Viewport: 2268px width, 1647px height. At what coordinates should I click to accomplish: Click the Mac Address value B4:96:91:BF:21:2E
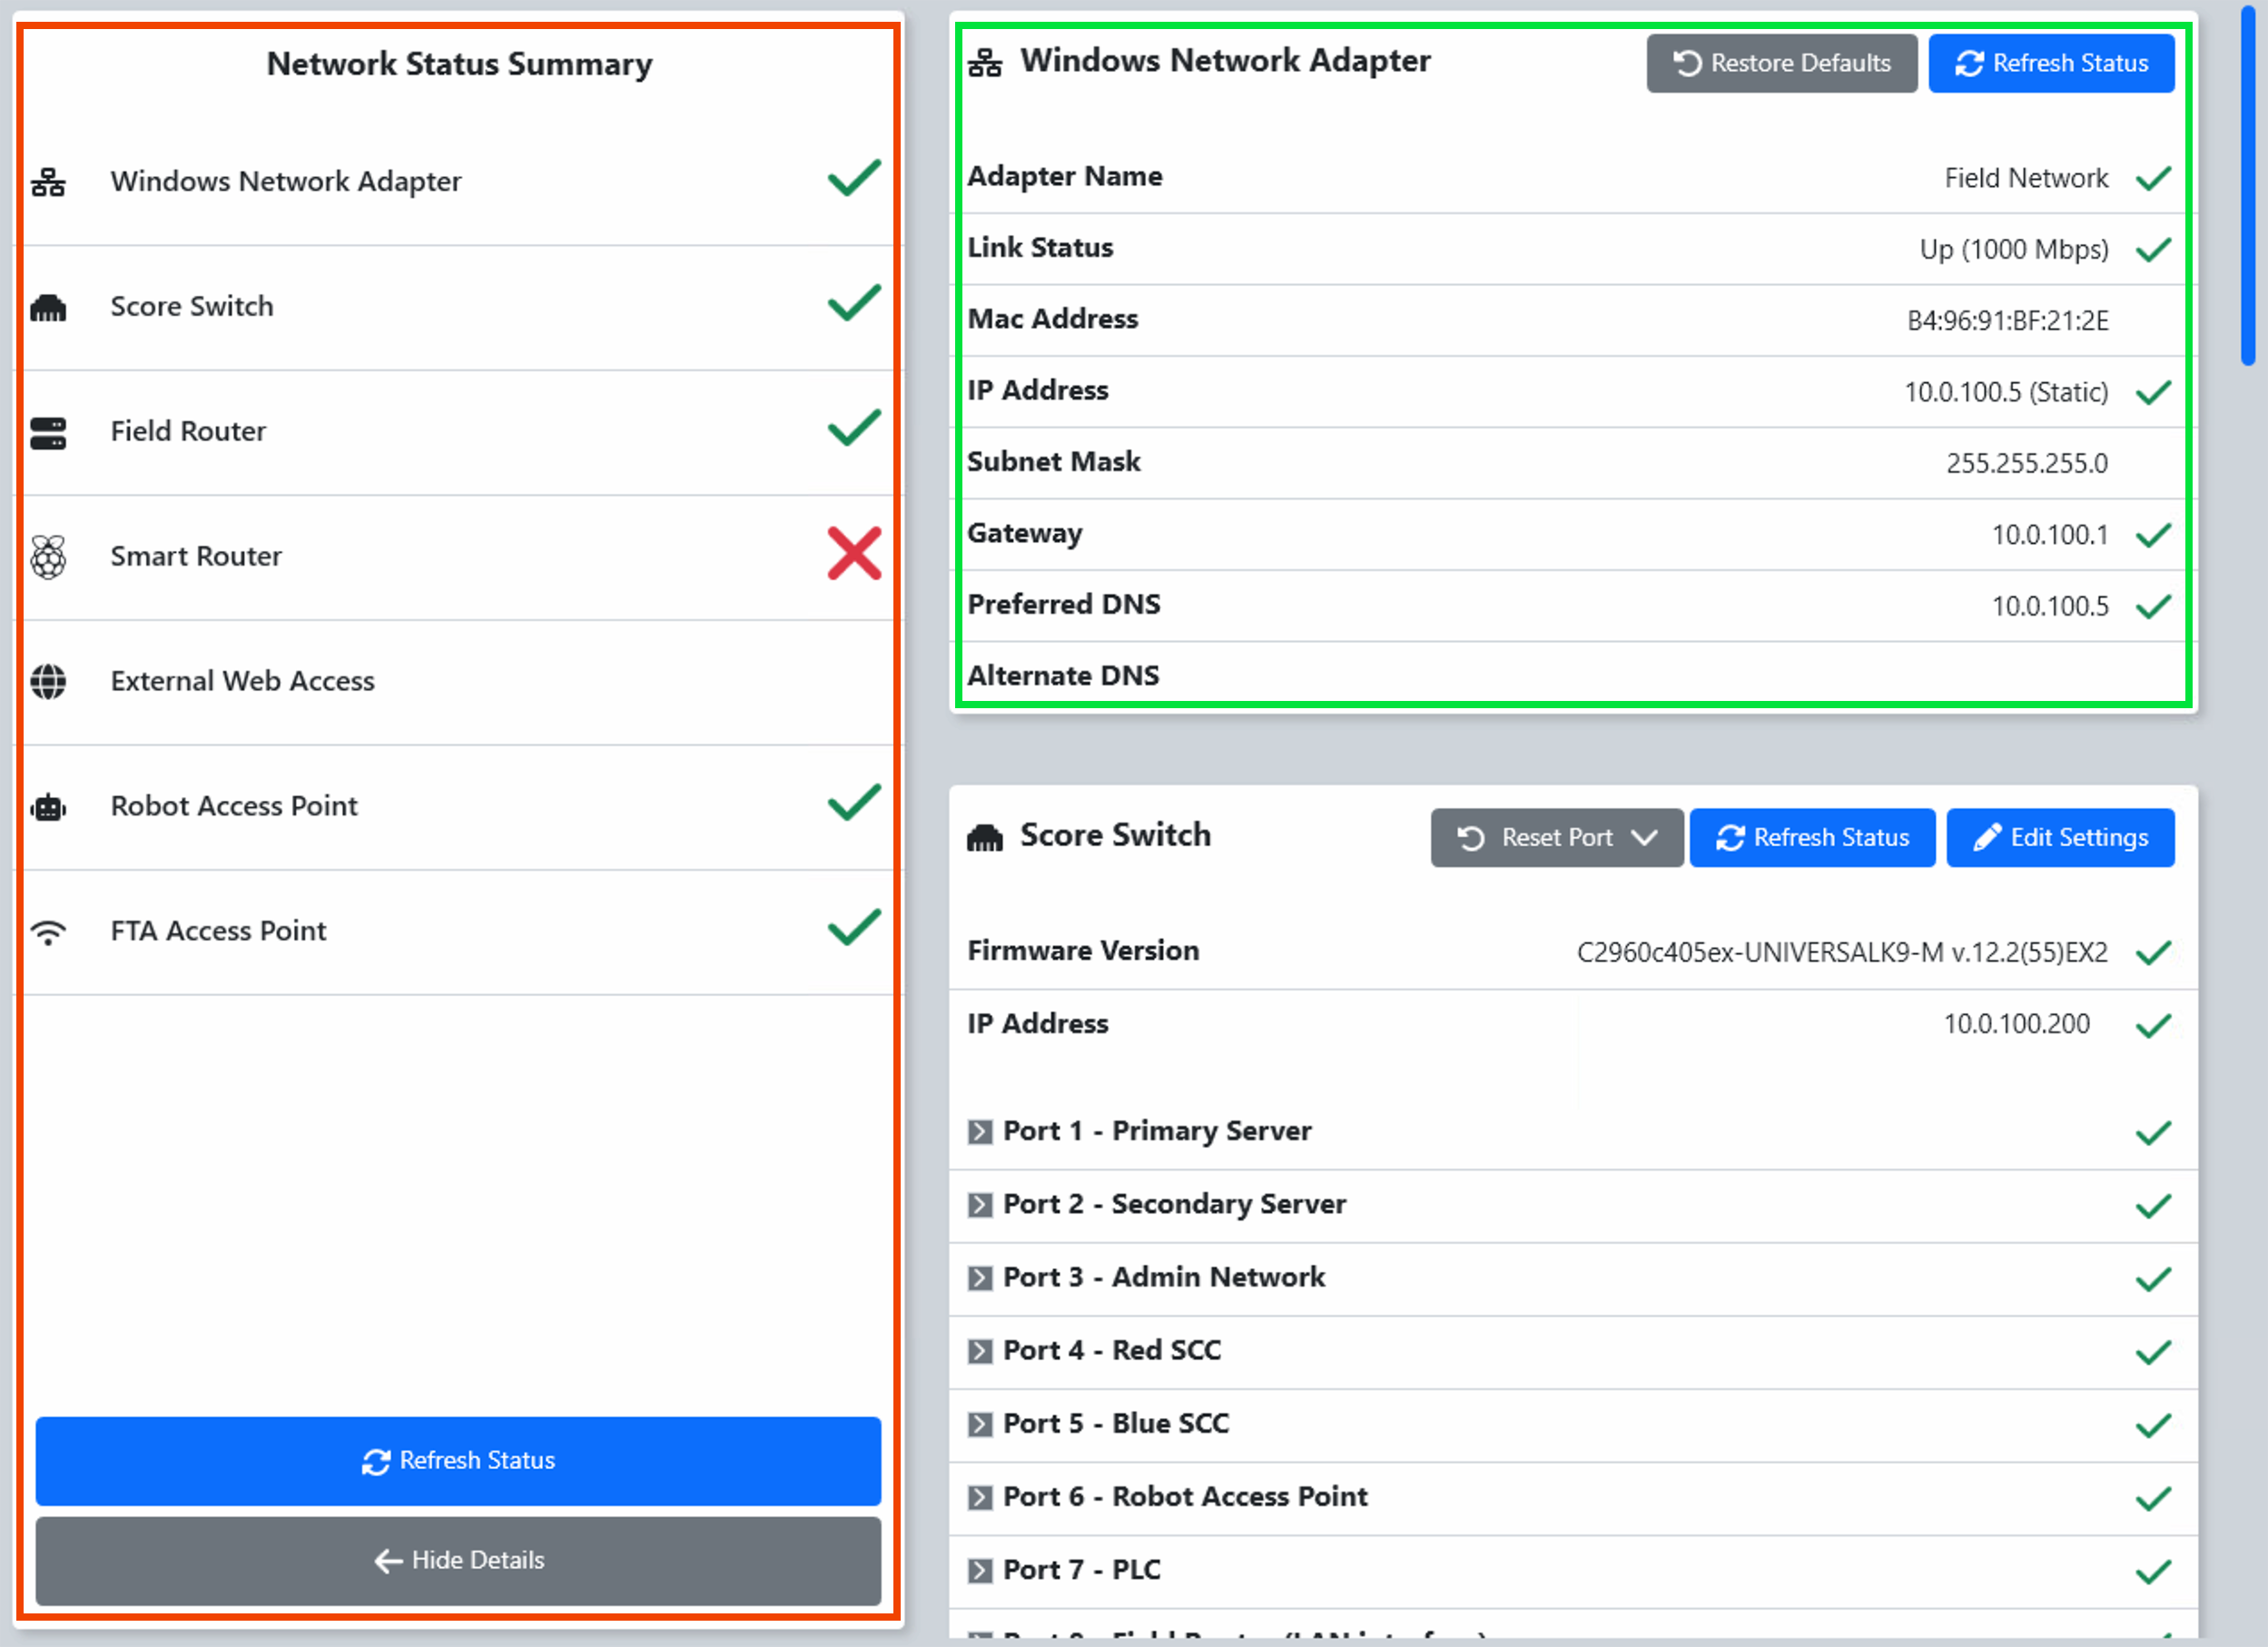[2007, 321]
